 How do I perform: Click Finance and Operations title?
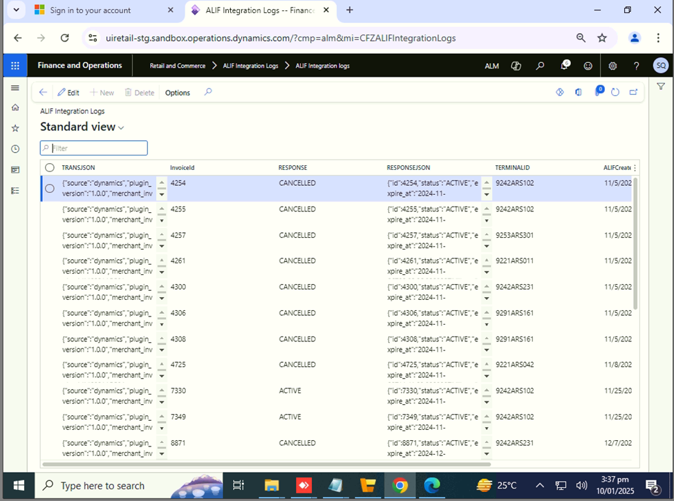[80, 66]
